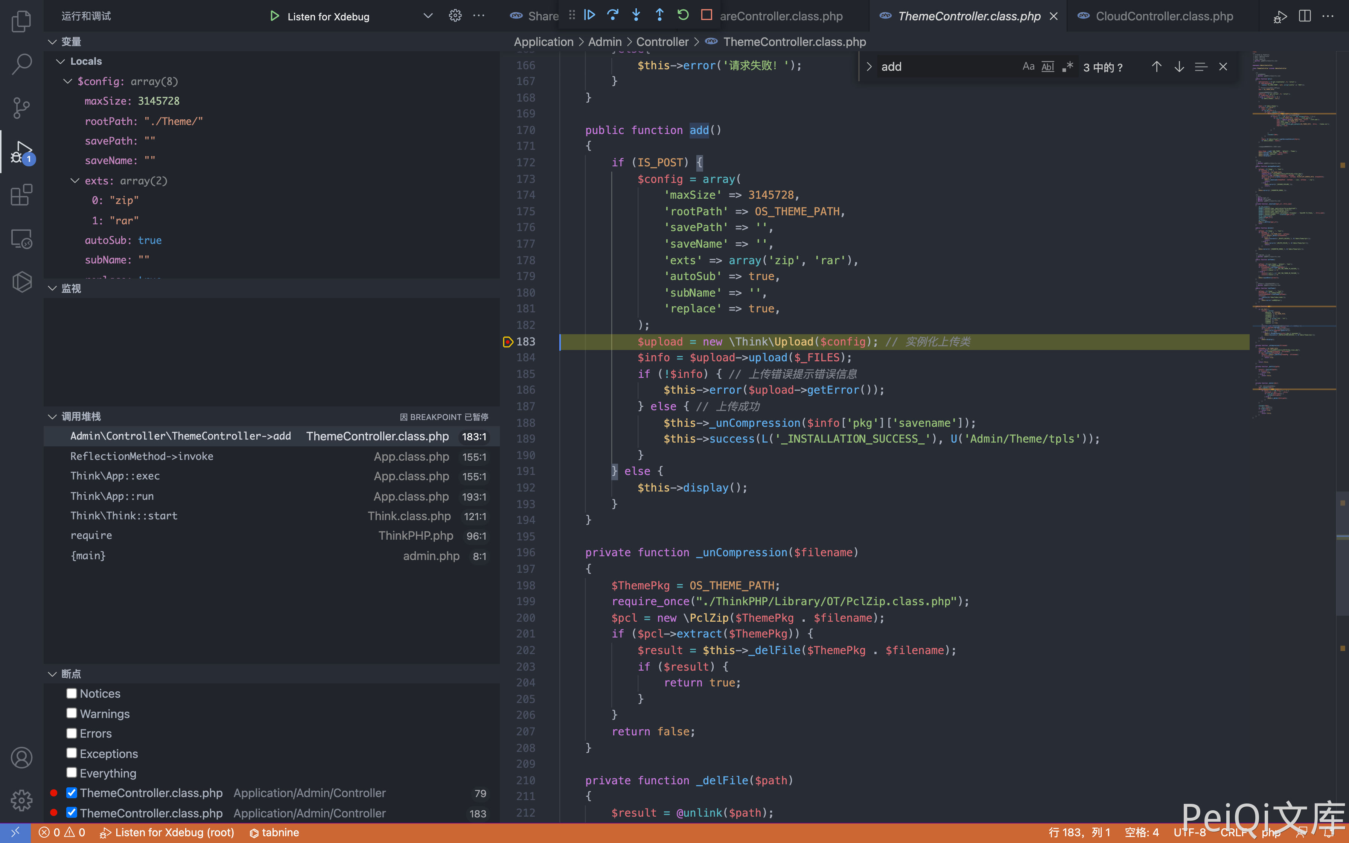Open the Extensions view
The height and width of the screenshot is (843, 1349).
[21, 195]
